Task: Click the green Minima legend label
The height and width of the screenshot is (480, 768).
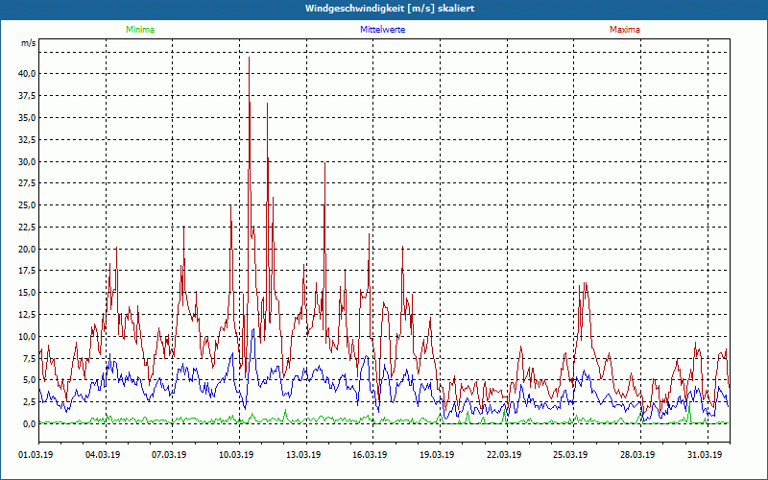Action: (x=140, y=30)
